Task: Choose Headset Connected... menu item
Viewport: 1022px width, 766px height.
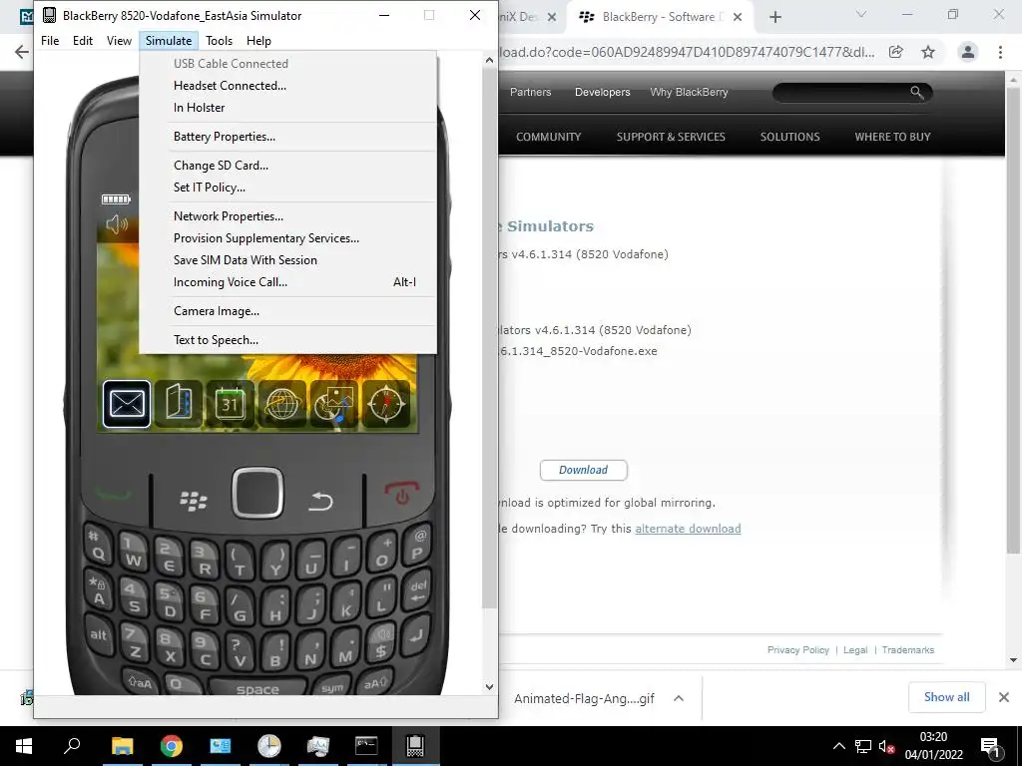Action: [x=230, y=86]
